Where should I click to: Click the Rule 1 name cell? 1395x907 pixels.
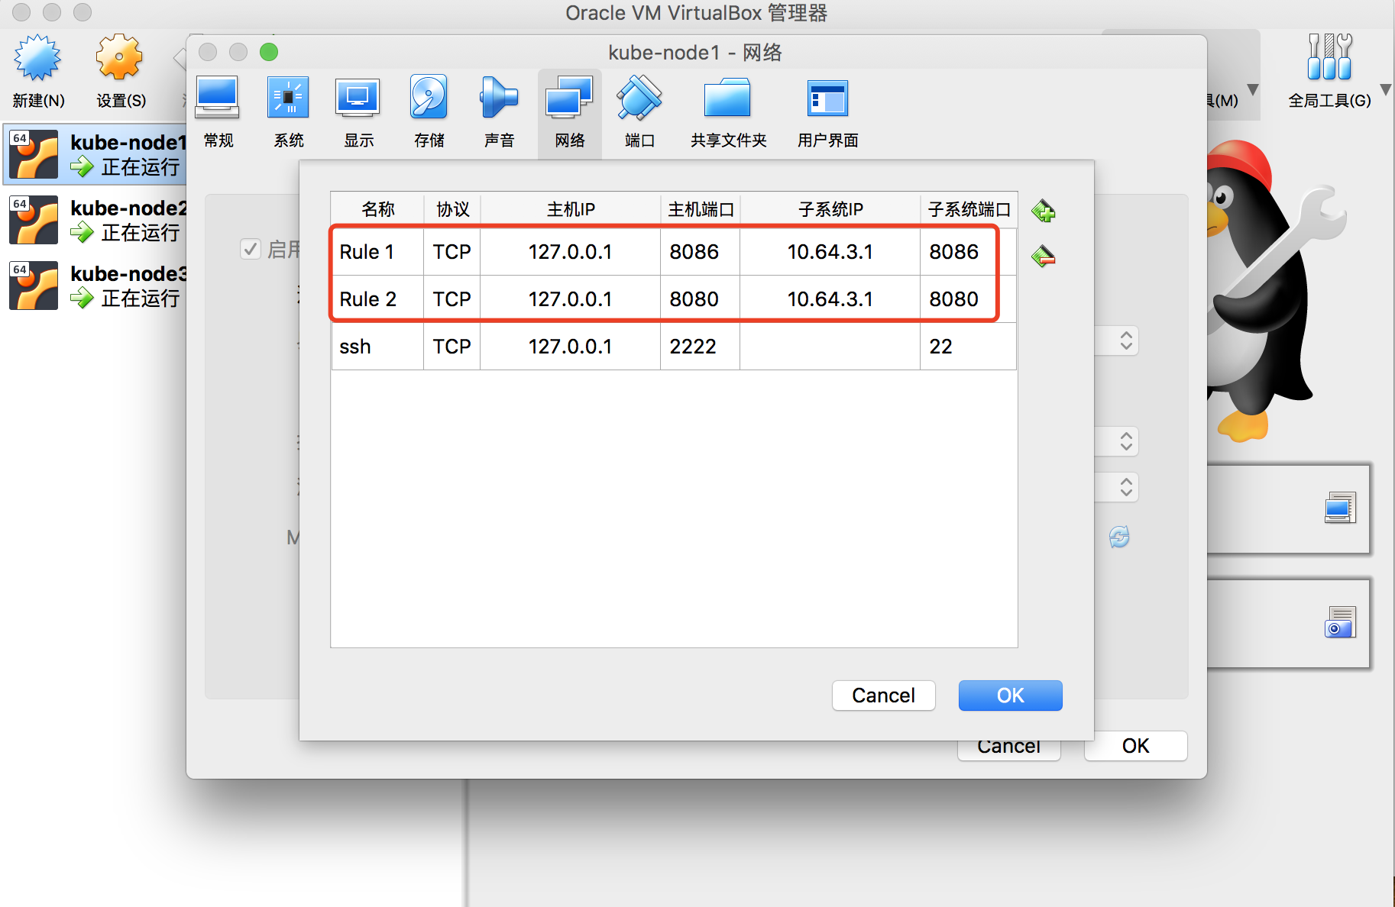(377, 252)
